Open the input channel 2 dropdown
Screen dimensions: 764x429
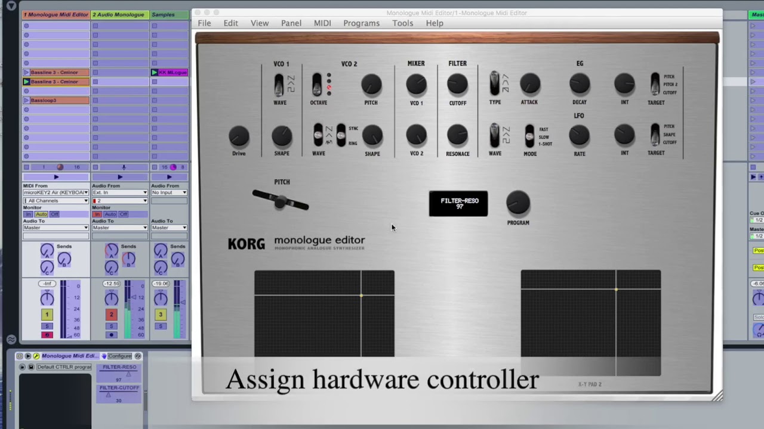coord(120,201)
